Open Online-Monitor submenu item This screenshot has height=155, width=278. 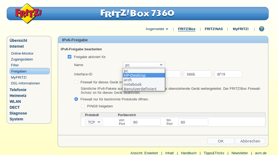[22, 53]
